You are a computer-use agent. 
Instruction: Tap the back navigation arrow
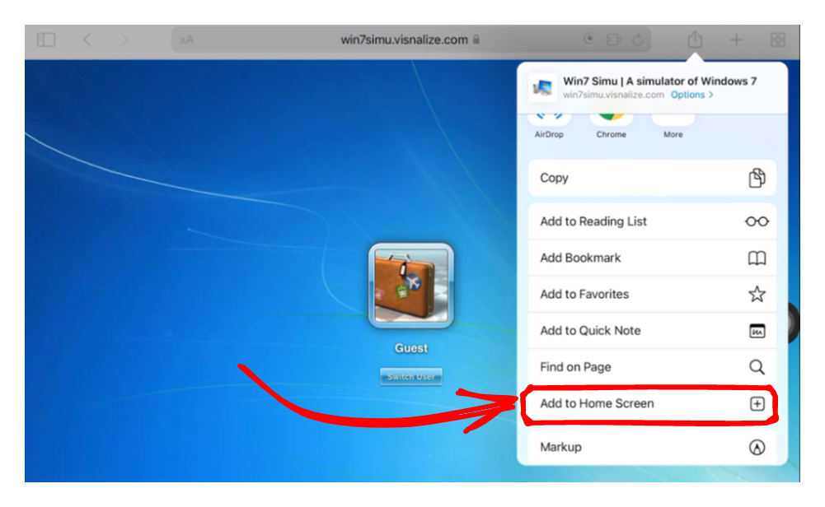(x=87, y=40)
